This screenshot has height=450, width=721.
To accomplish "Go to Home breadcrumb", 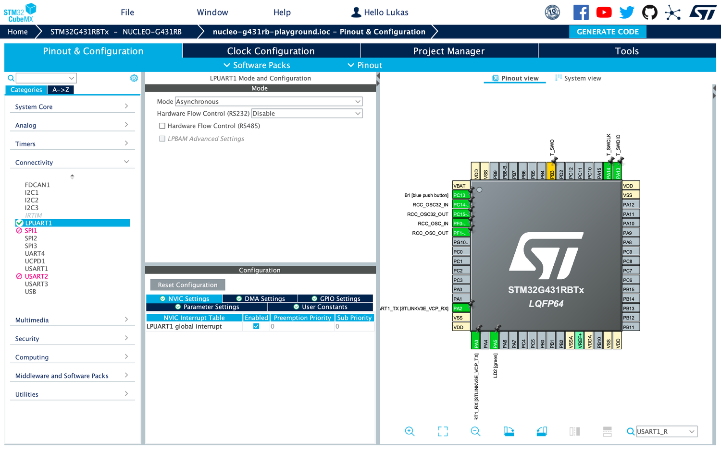I will (x=18, y=32).
